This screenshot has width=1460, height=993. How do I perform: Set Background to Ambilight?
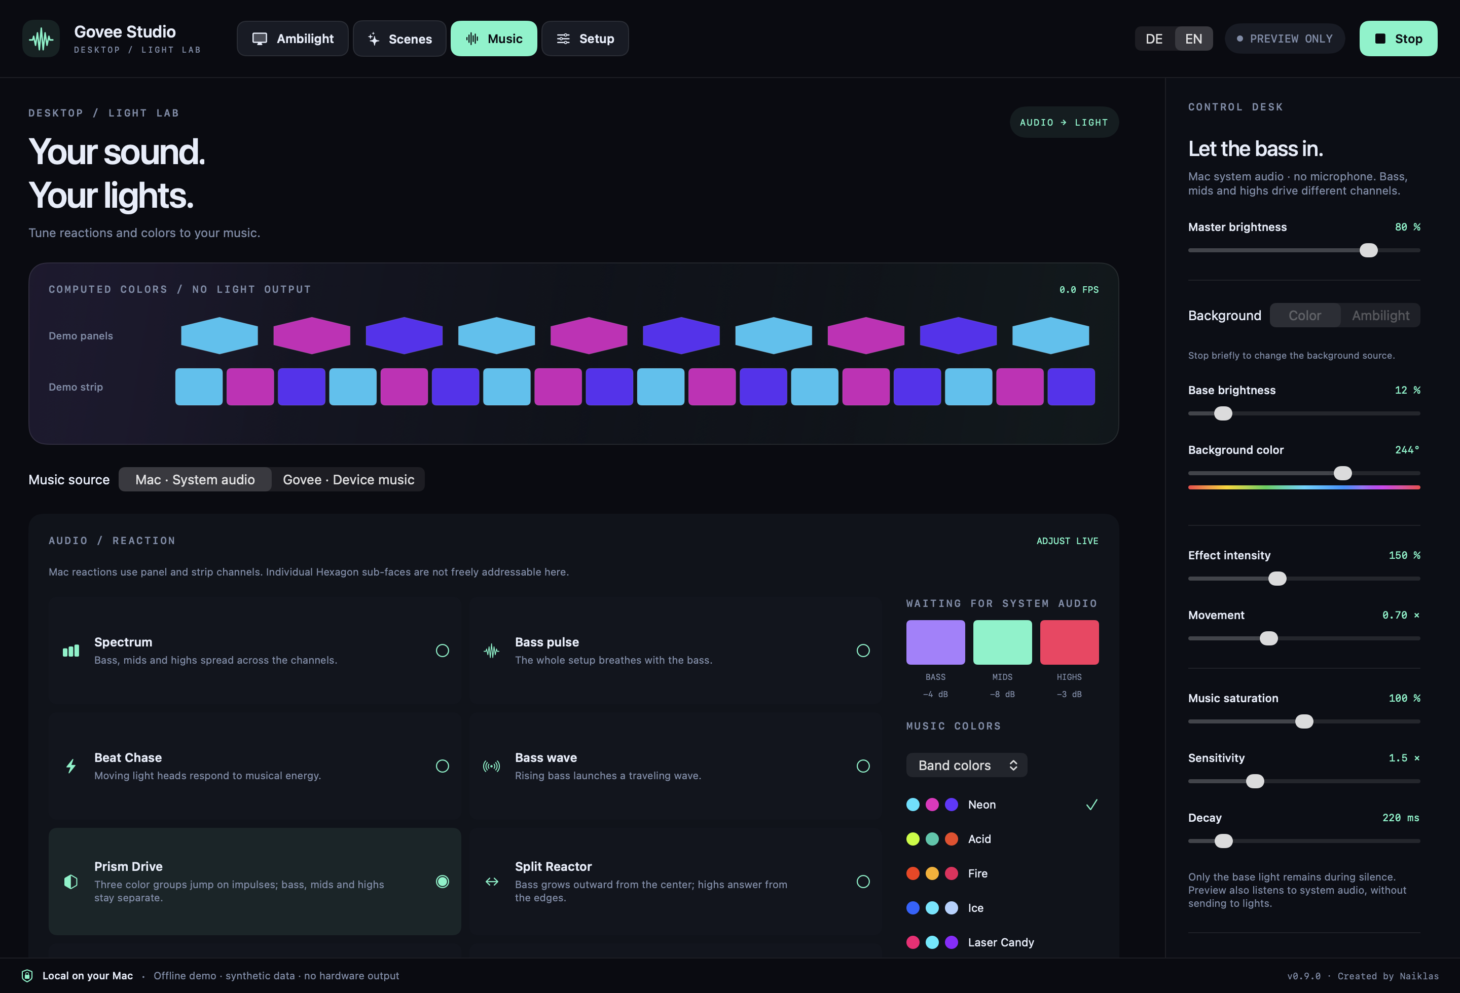point(1380,315)
